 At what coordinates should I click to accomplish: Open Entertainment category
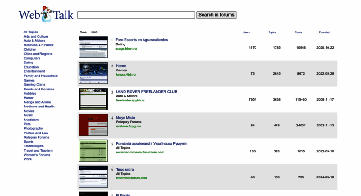[34, 71]
